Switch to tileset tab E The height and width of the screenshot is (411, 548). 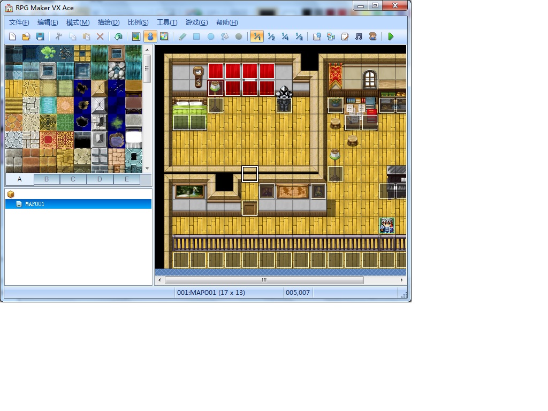click(126, 179)
